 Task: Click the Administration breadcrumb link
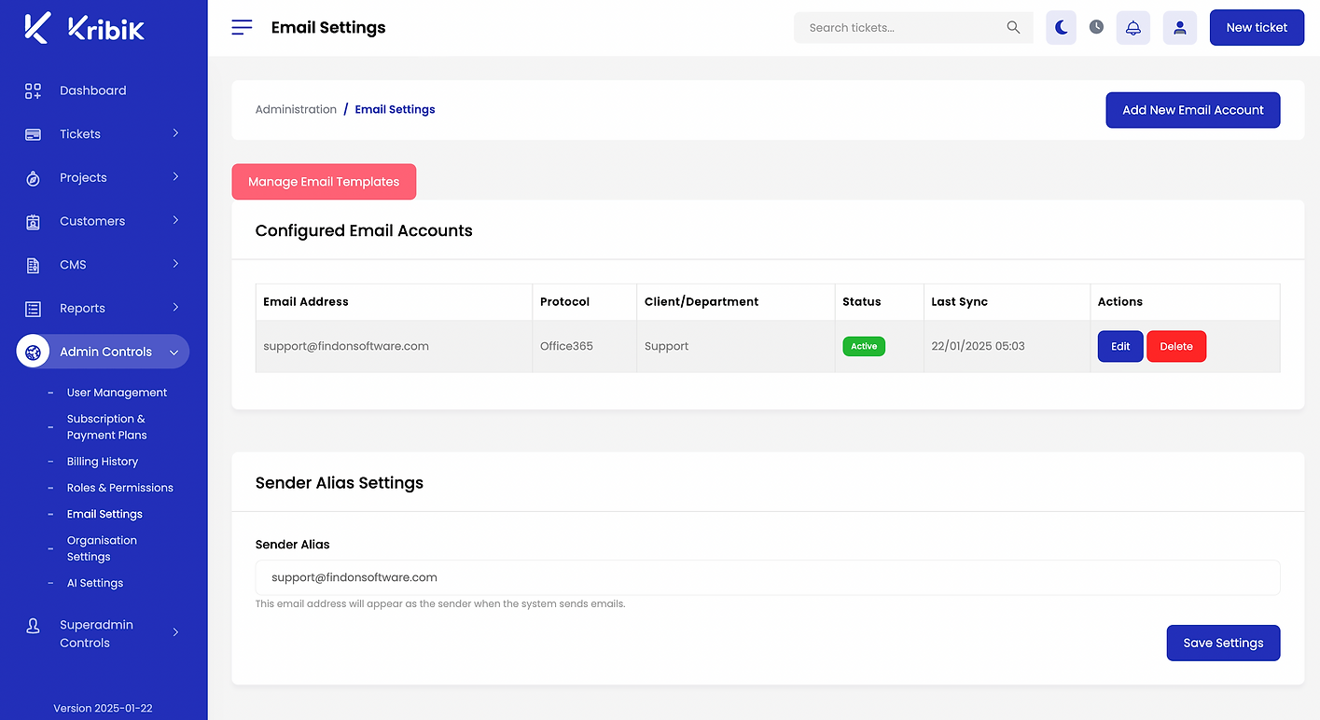coord(296,109)
